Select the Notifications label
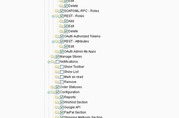 pos(69,62)
